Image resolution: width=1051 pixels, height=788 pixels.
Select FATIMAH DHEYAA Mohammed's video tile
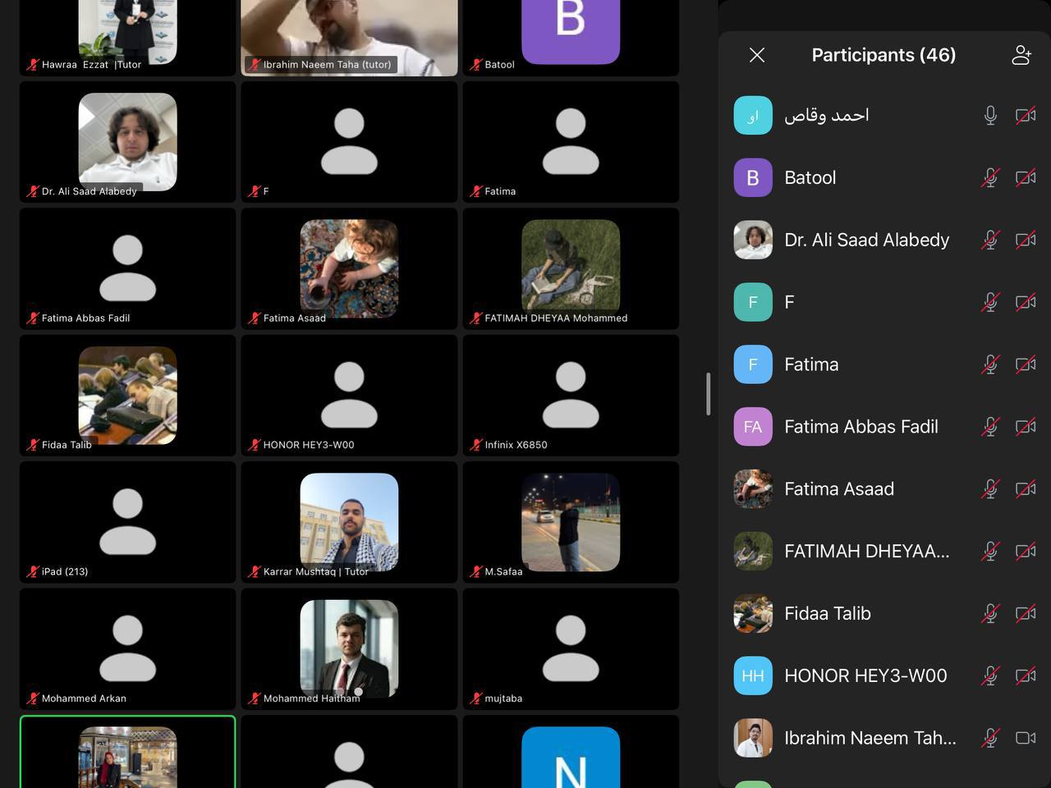571,268
